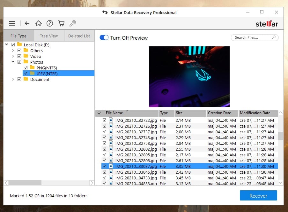This screenshot has height=212, width=288.
Task: Sort by the File Name column header
Action: (127, 113)
